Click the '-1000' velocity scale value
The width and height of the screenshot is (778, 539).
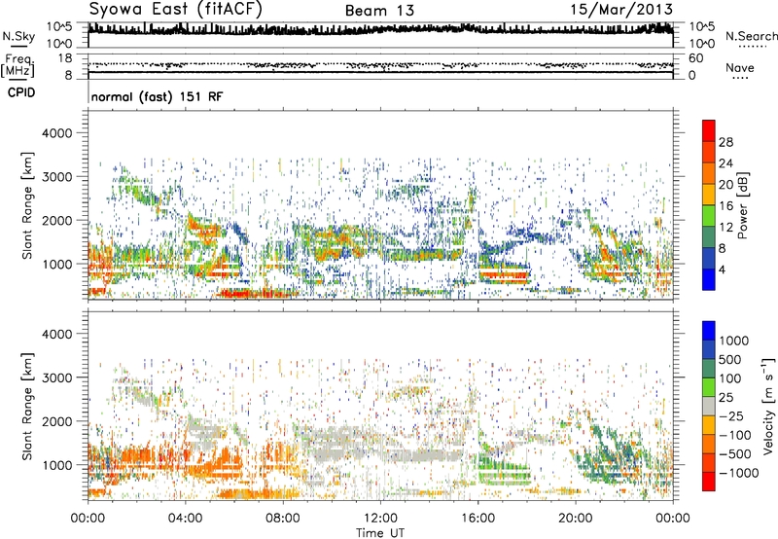pyautogui.click(x=738, y=473)
